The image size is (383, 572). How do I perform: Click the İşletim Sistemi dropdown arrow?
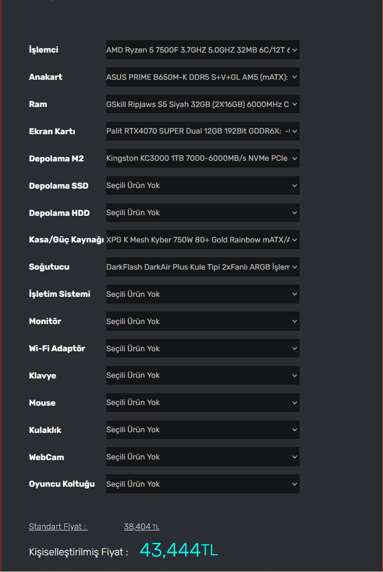tap(295, 294)
